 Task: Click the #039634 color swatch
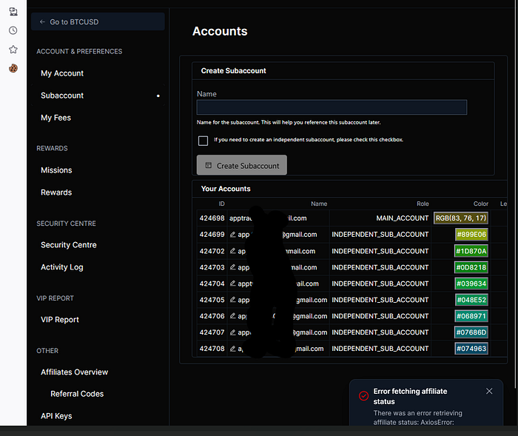[471, 284]
